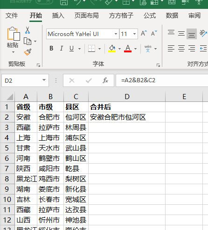This screenshot has height=230, width=208.
Task: Center text horizontally
Action: [x=181, y=49]
